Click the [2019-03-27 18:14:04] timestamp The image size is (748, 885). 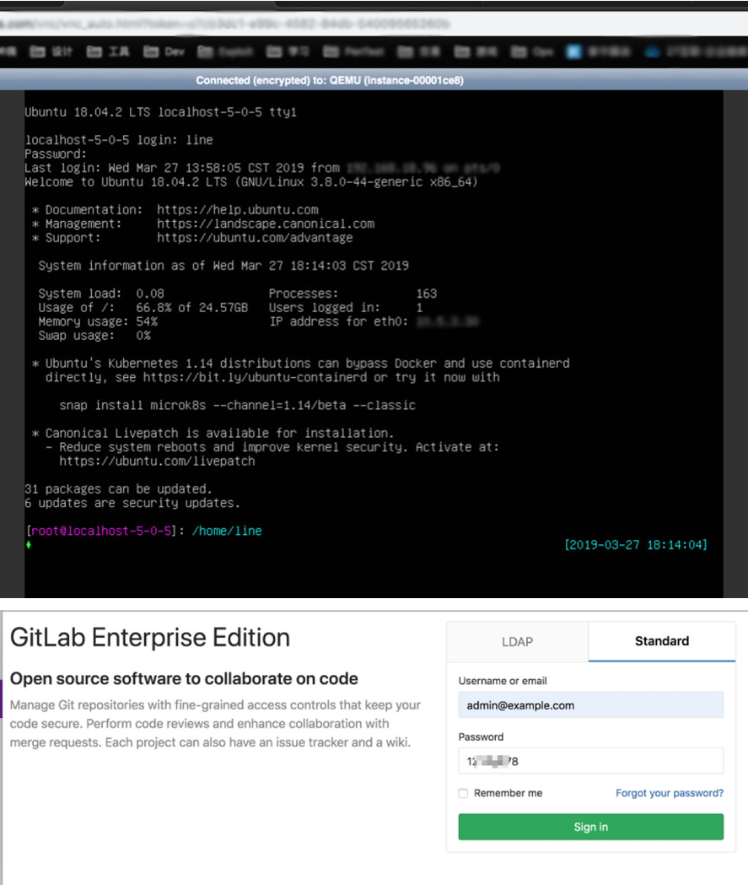[x=636, y=545]
